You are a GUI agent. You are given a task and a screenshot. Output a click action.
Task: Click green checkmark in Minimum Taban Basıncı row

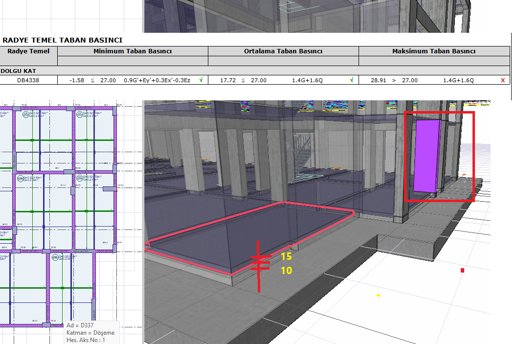pyautogui.click(x=201, y=80)
